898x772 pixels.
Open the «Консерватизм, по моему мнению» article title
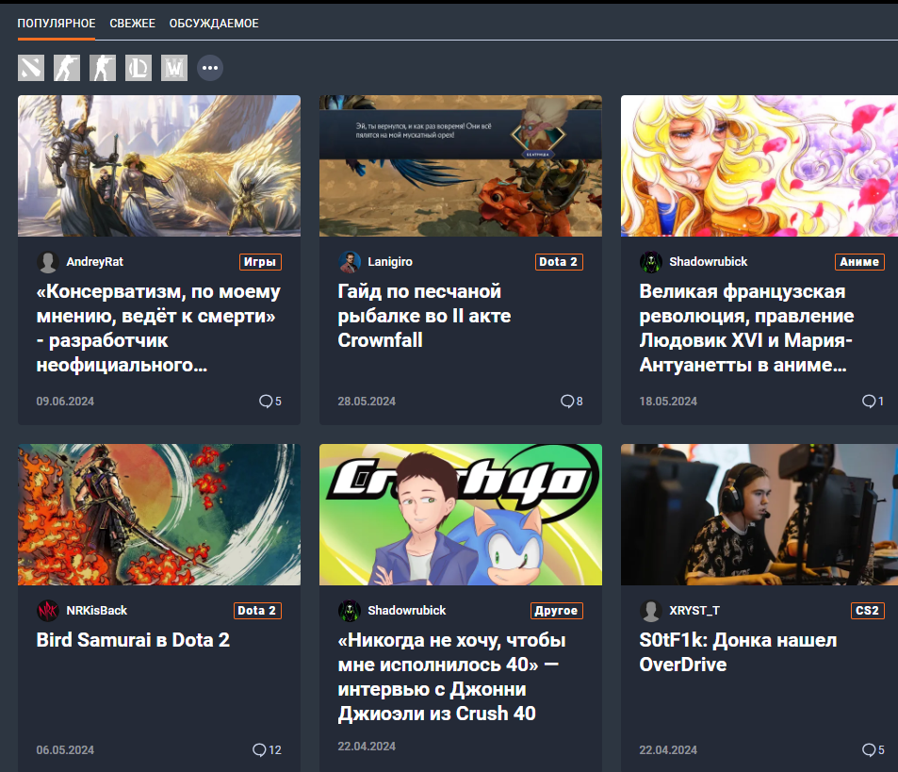click(158, 328)
